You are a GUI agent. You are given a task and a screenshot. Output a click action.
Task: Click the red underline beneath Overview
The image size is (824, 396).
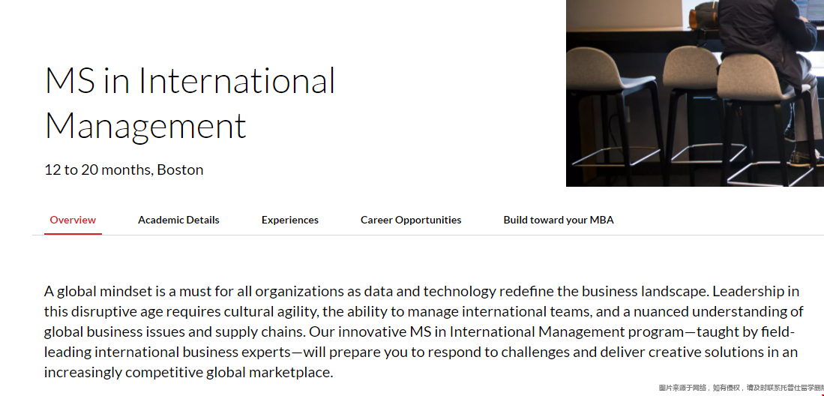[73, 233]
